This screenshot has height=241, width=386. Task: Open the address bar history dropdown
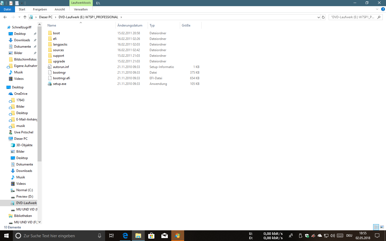(318, 17)
